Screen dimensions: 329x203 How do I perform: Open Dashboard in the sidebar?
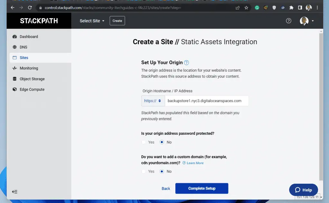[x=40, y=37]
